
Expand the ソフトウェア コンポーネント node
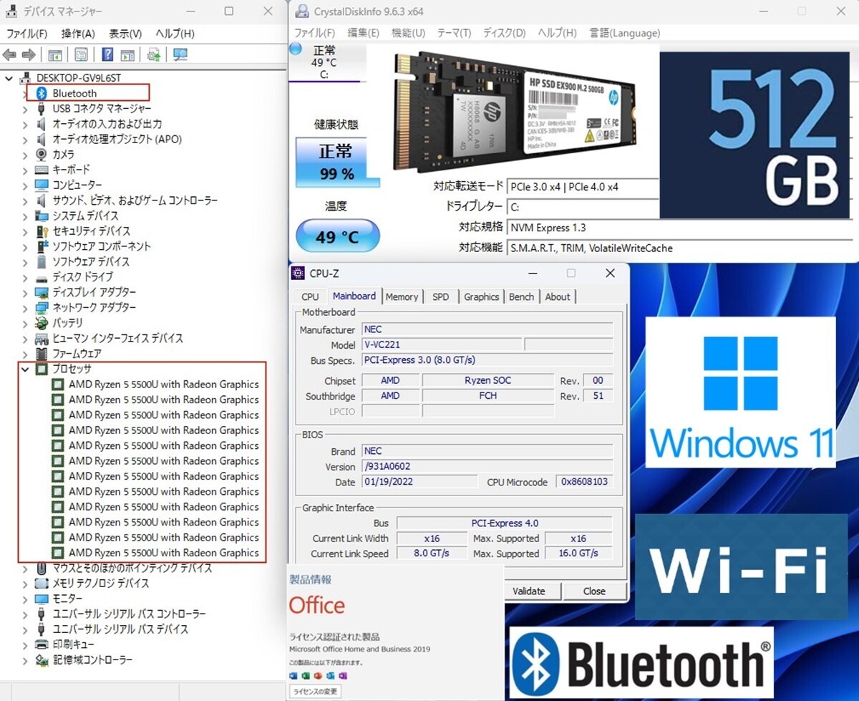coord(25,246)
